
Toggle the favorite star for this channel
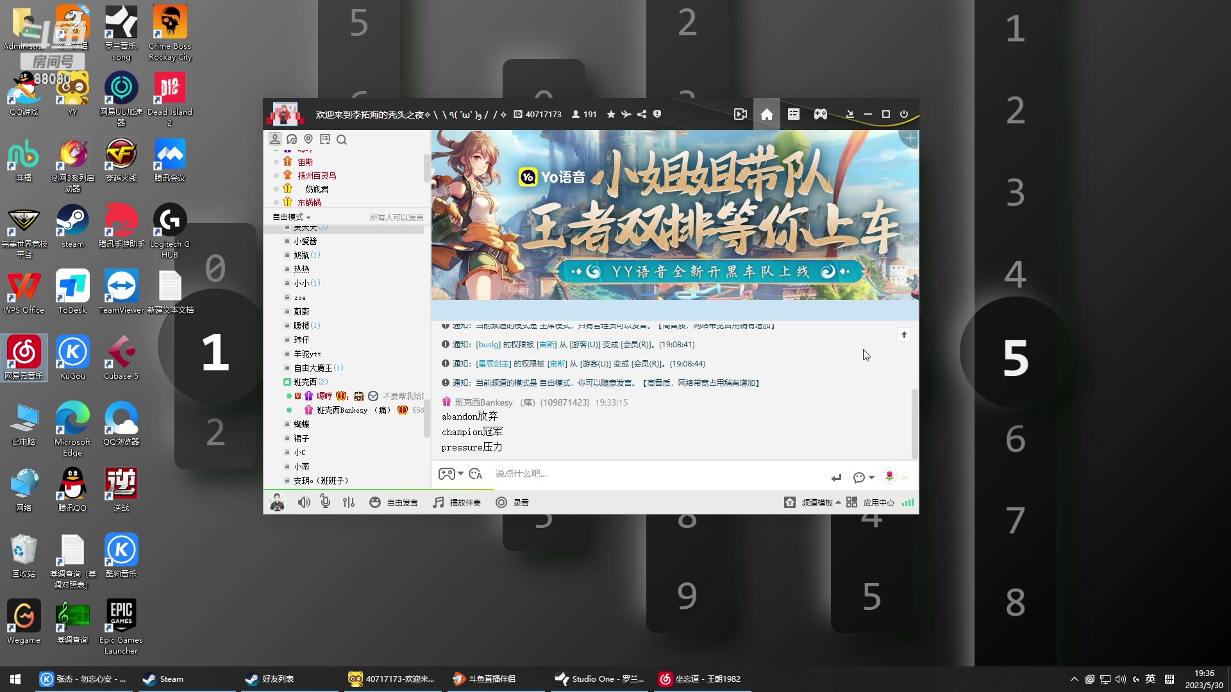[610, 114]
